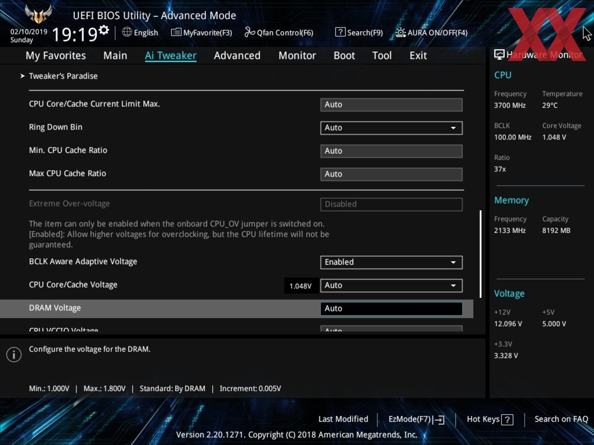Open the Search on FAQ link
Image resolution: width=594 pixels, height=445 pixels.
click(x=561, y=419)
